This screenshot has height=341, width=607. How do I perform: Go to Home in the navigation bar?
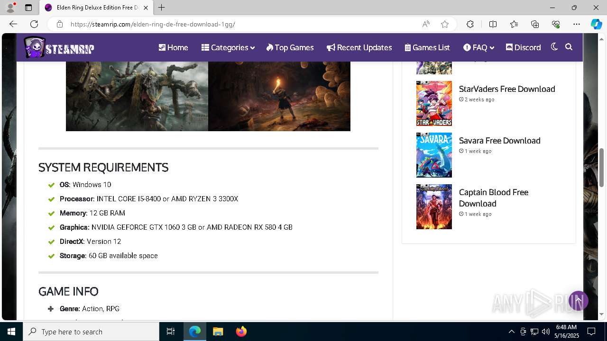(x=173, y=47)
